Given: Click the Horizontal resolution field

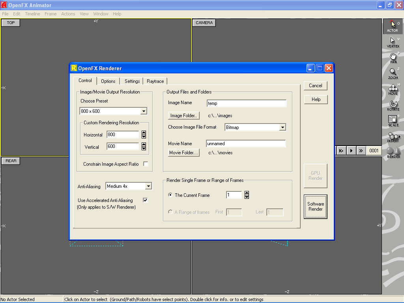Looking at the screenshot, I should 123,135.
